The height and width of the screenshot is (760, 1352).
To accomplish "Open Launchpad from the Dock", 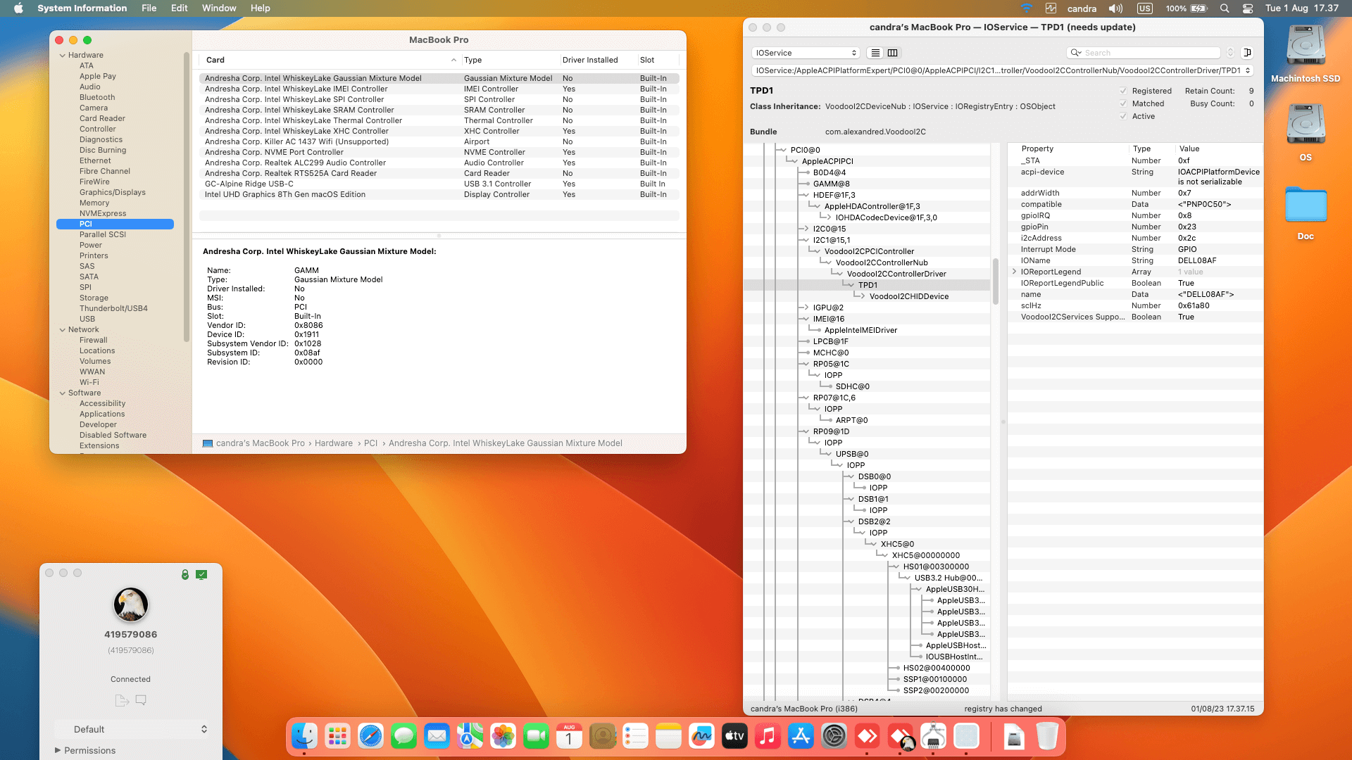I will click(337, 736).
